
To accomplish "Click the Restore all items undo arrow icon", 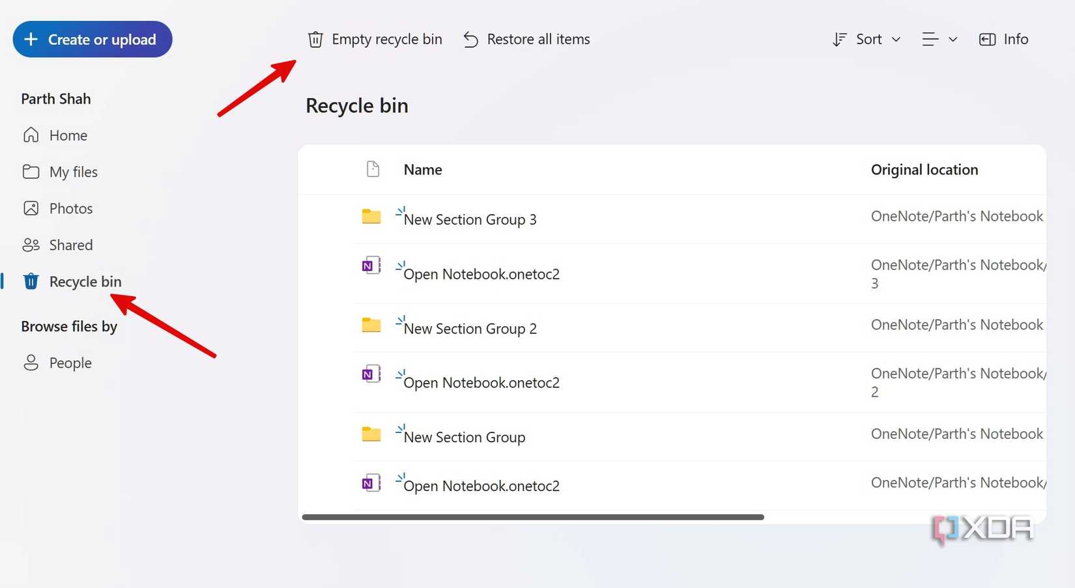I will [470, 39].
